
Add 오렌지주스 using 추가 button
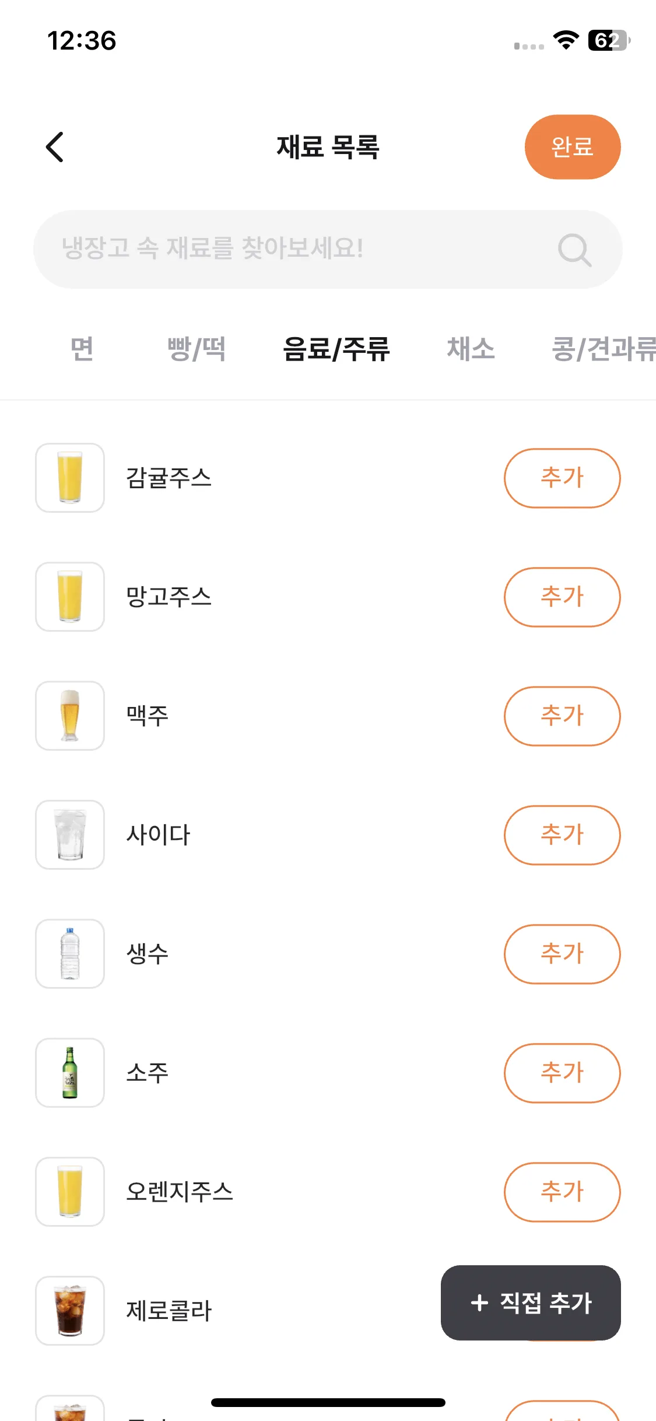562,1192
